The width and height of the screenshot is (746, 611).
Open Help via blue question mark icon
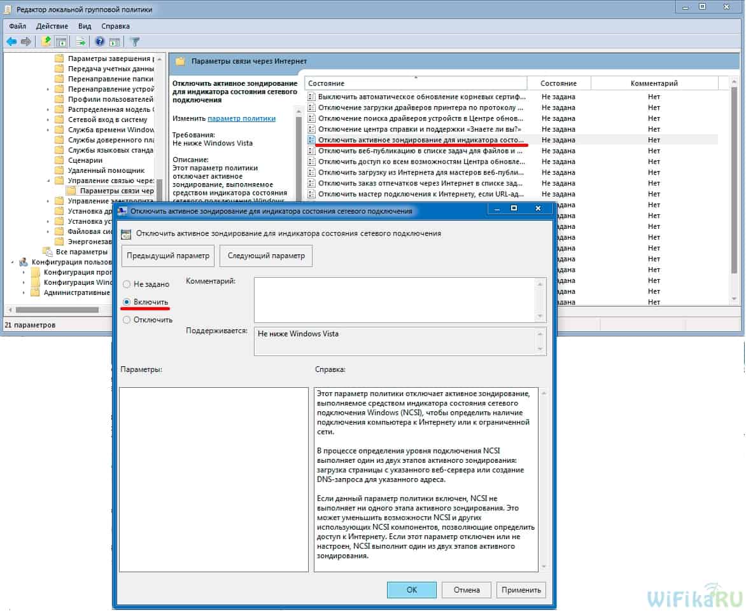coord(100,42)
